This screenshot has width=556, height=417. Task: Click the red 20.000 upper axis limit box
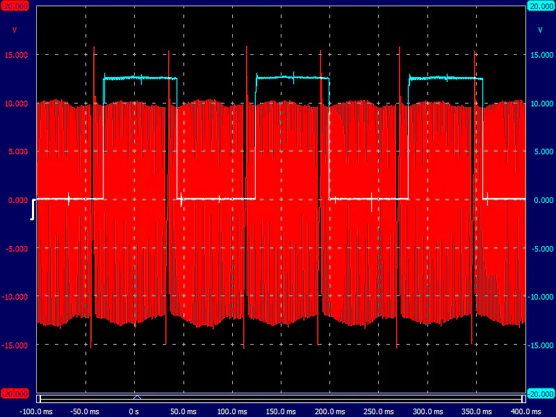(x=16, y=6)
